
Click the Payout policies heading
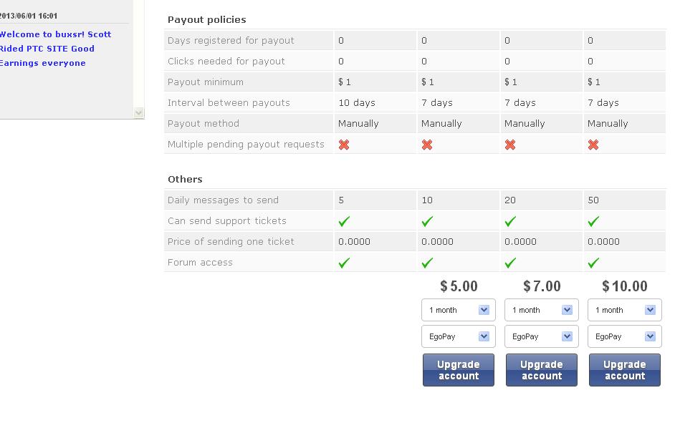pyautogui.click(x=206, y=20)
